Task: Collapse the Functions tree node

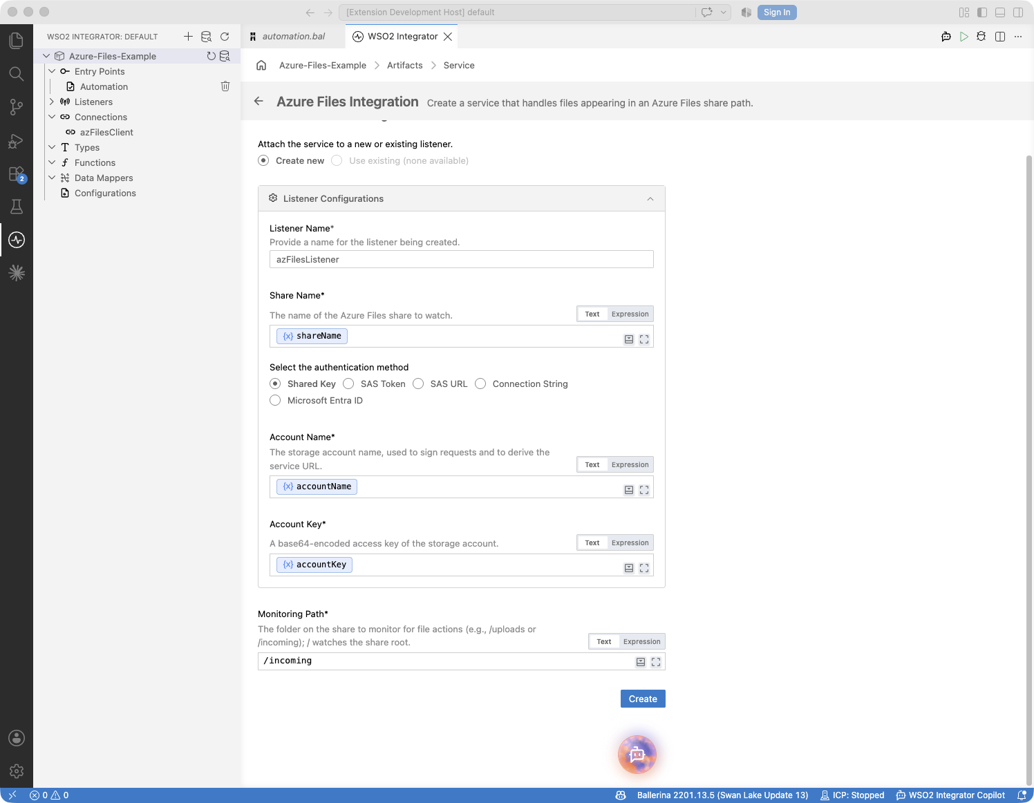Action: 52,162
